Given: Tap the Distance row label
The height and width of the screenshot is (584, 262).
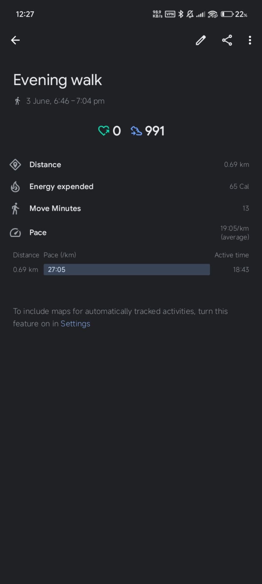Looking at the screenshot, I should [45, 165].
